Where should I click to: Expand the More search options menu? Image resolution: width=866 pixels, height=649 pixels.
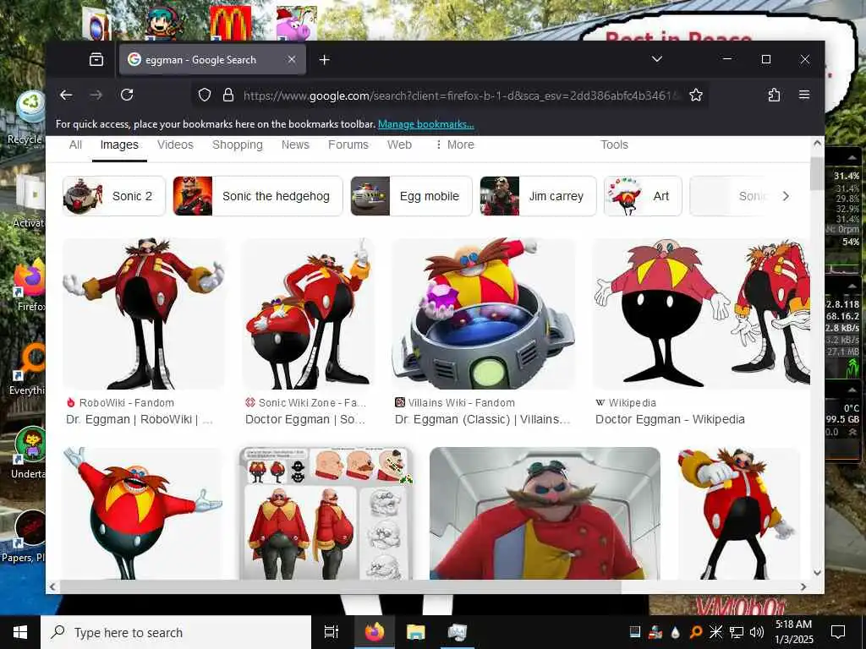point(454,145)
